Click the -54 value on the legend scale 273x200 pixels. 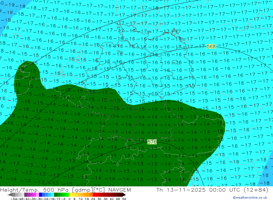tap(14, 199)
